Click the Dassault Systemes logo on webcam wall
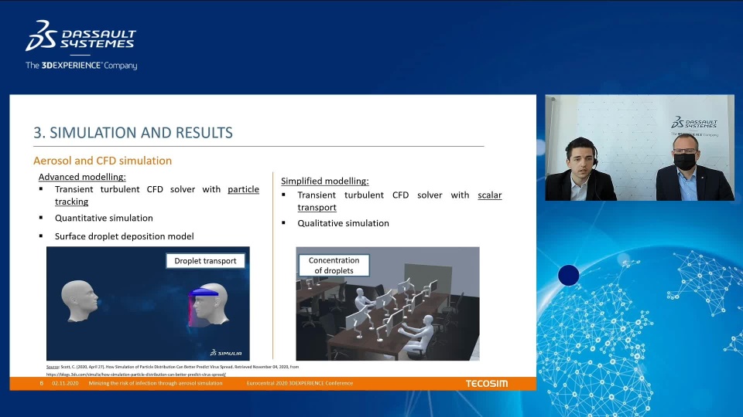This screenshot has width=743, height=417. [694, 123]
